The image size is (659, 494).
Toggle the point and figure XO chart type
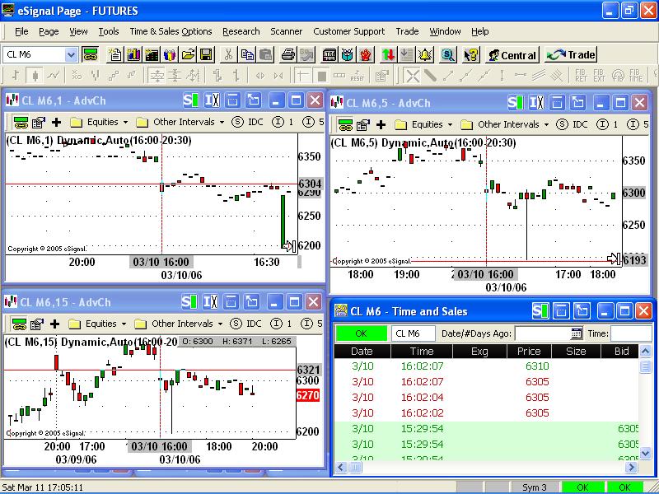pos(77,76)
